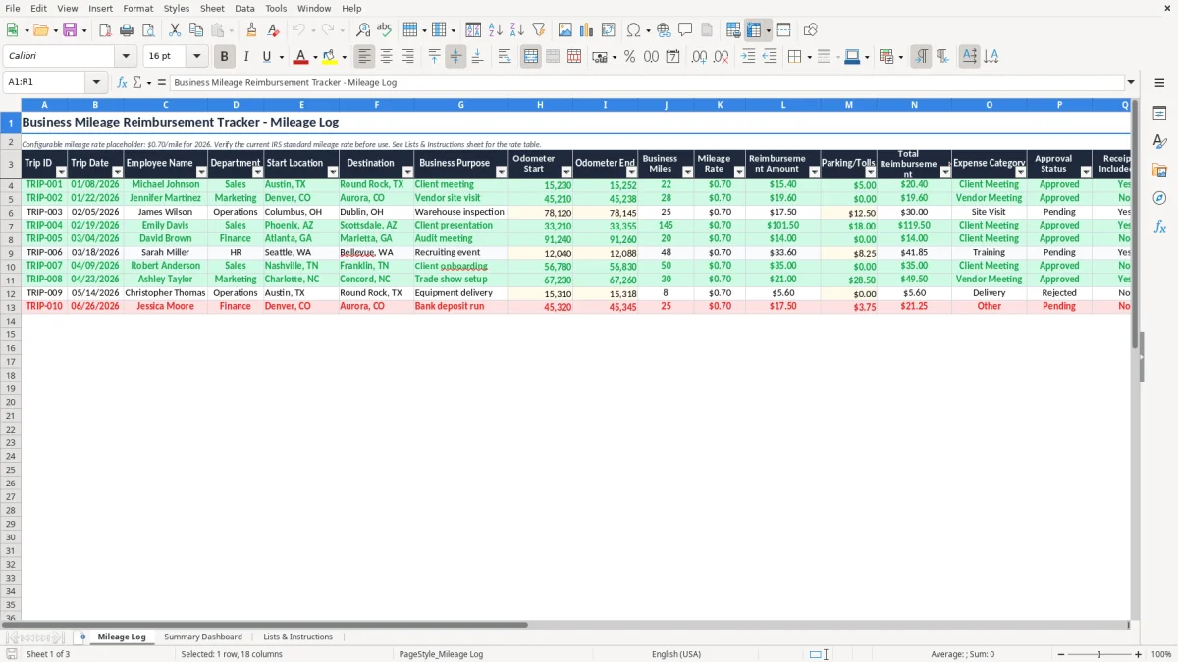This screenshot has width=1178, height=662.
Task: Click Sort Descending icon
Action: point(517,30)
